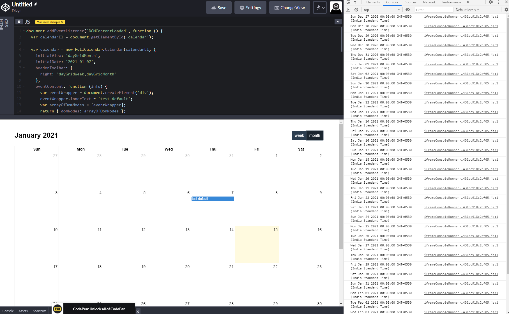509x314 pixels.
Task: Open the Shortcuts tab at the bottom
Action: point(39,311)
